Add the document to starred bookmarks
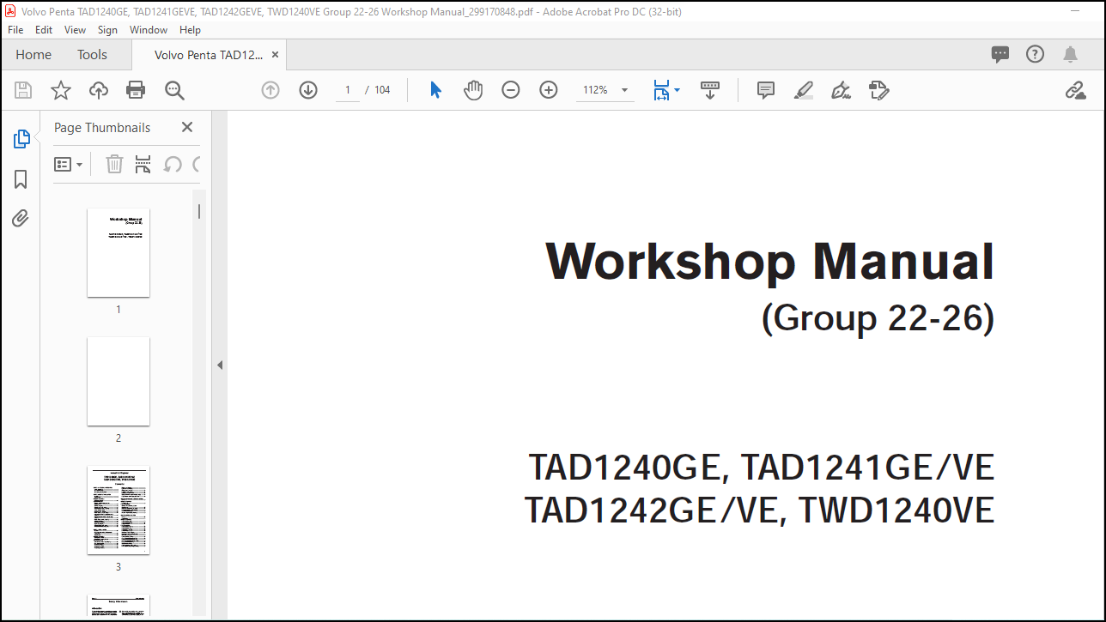This screenshot has height=622, width=1106. point(61,90)
